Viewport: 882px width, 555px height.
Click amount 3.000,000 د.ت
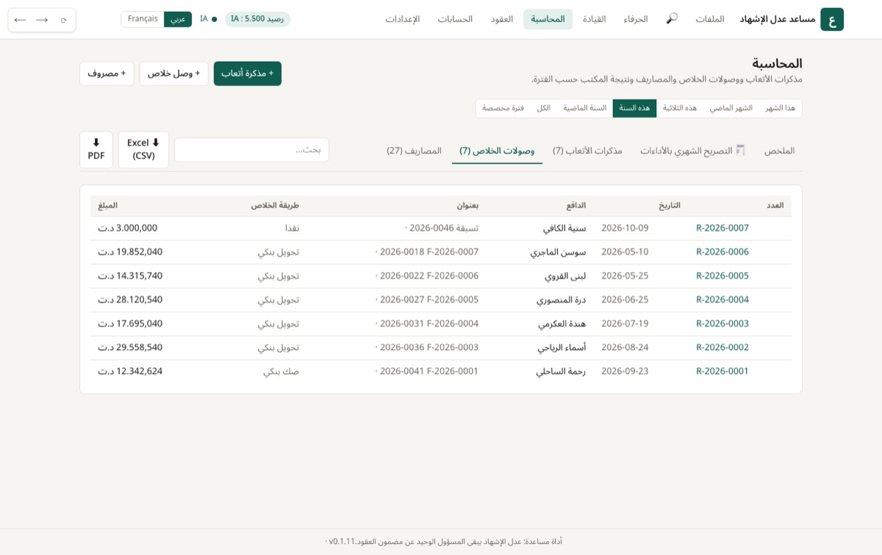128,228
